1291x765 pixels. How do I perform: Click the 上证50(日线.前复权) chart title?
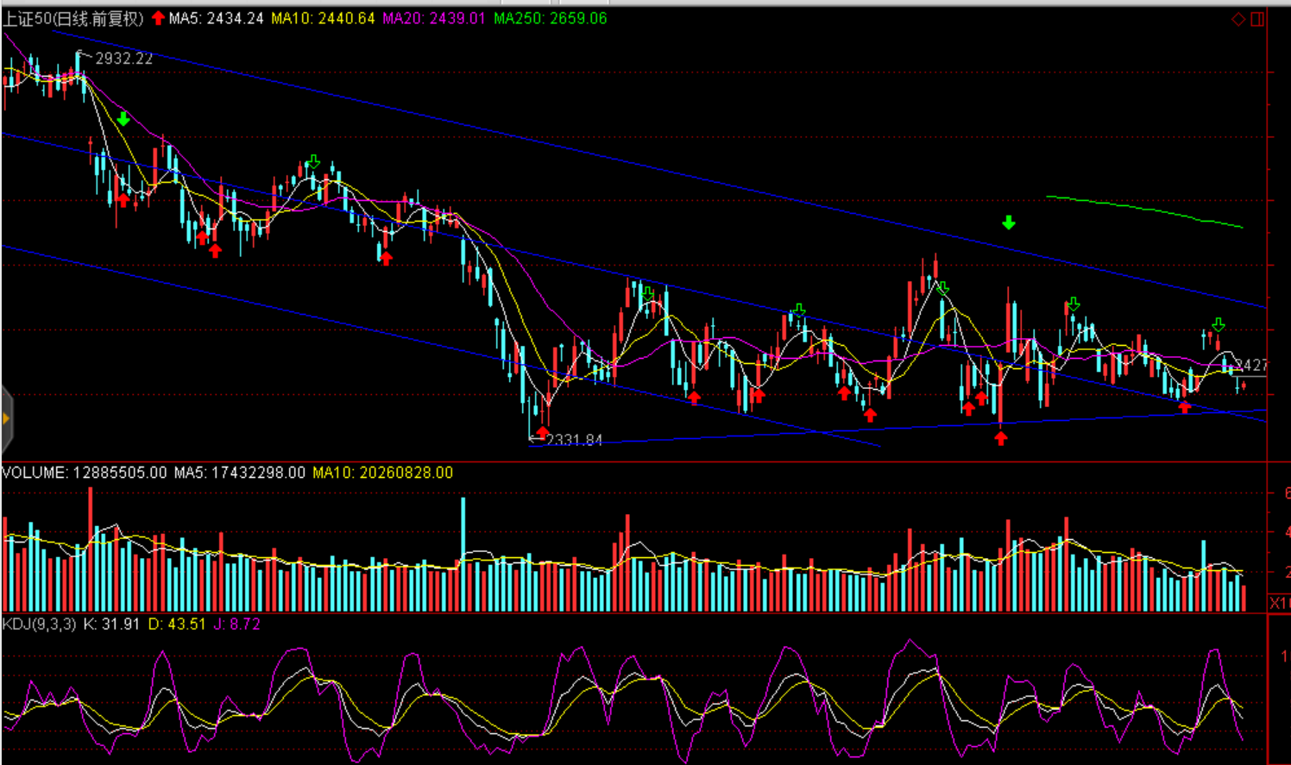73,19
